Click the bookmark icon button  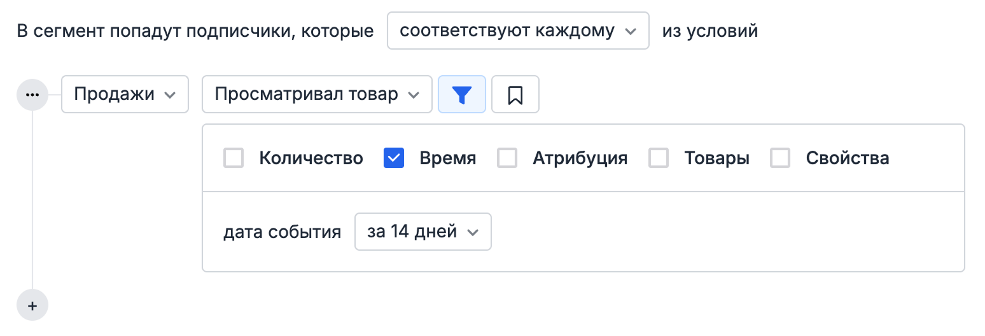[x=515, y=95]
